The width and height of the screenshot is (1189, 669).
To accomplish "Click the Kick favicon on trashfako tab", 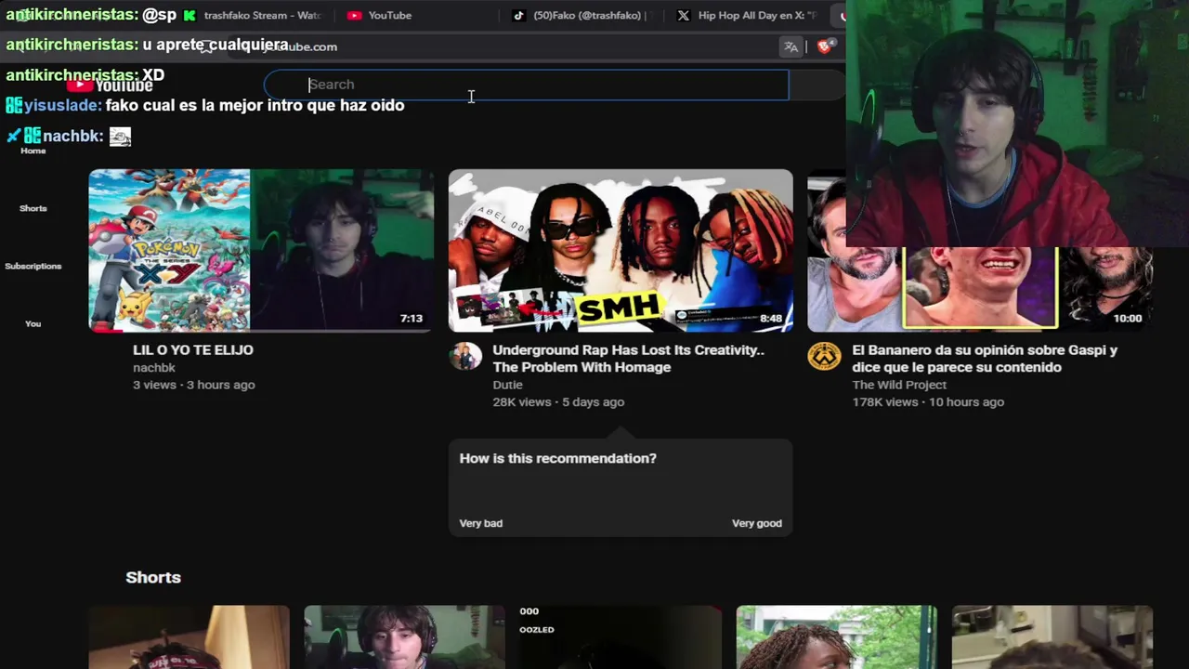I will coord(189,16).
